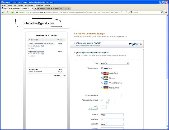Select the Tarjeta Aurora radio button
The width and height of the screenshot is (169, 130).
102,87
